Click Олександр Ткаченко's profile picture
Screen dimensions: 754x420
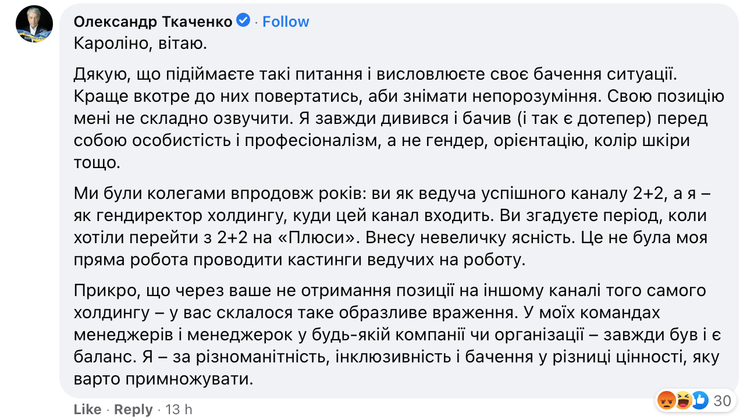point(34,24)
